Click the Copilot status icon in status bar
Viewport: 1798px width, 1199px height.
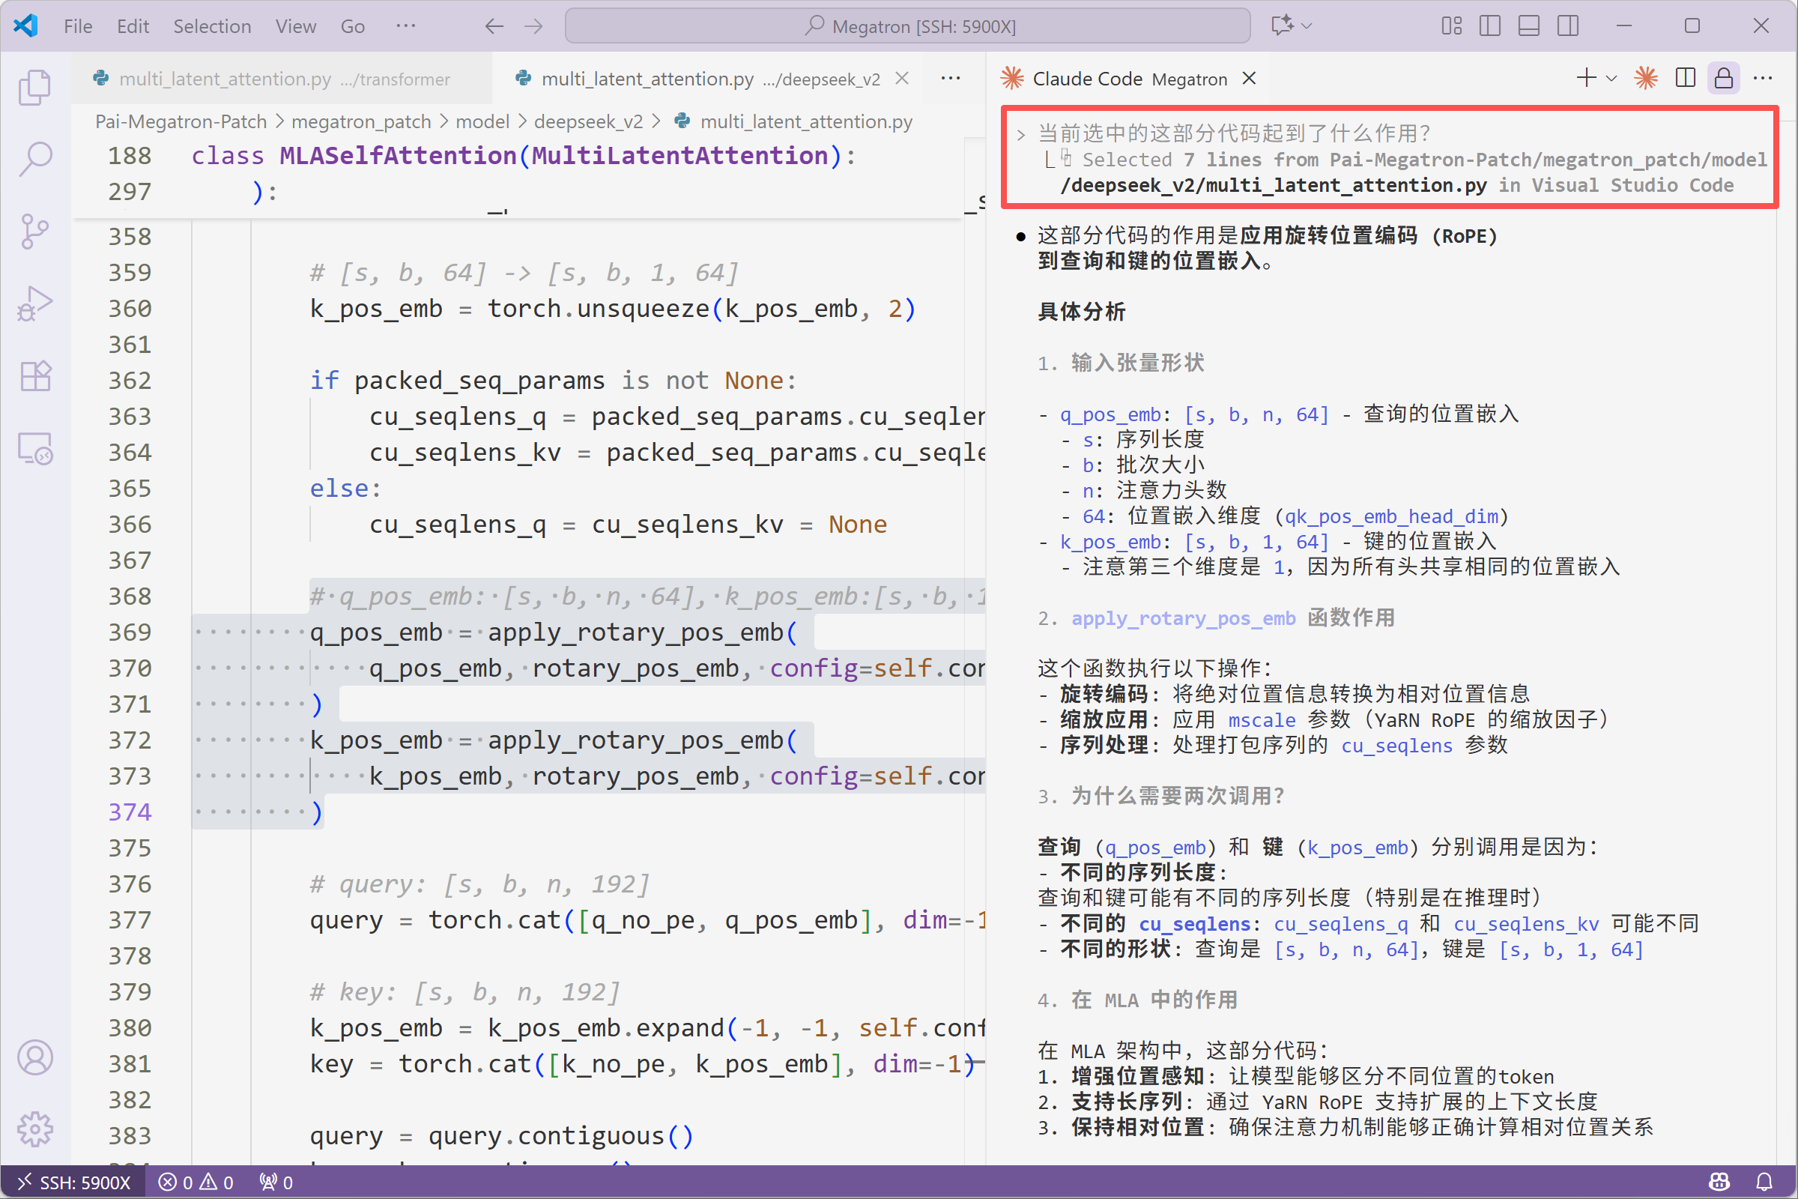click(x=1719, y=1183)
